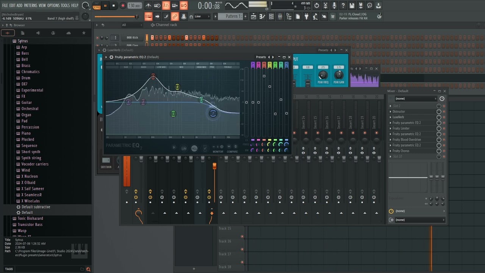Open the FILE menu

pos(5,5)
